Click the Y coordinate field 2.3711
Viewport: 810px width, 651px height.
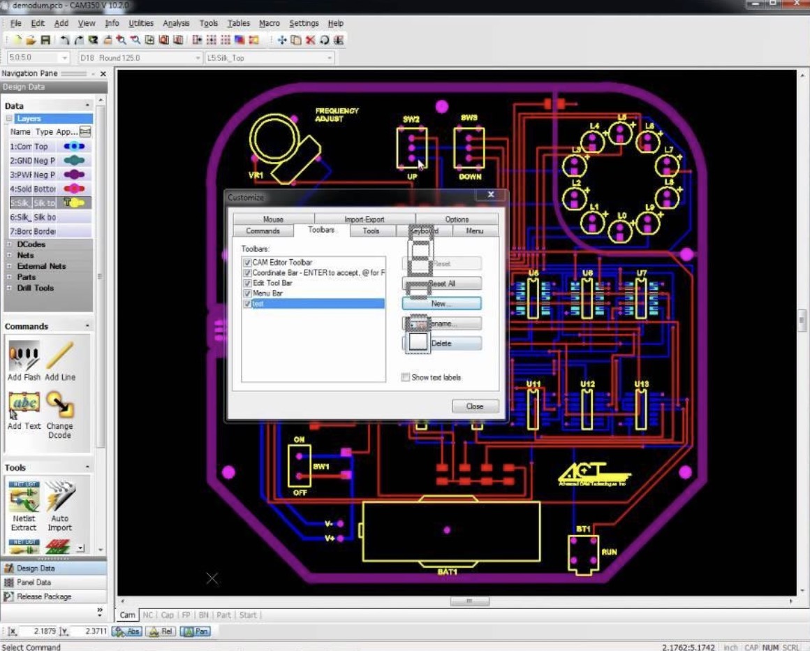(x=89, y=631)
